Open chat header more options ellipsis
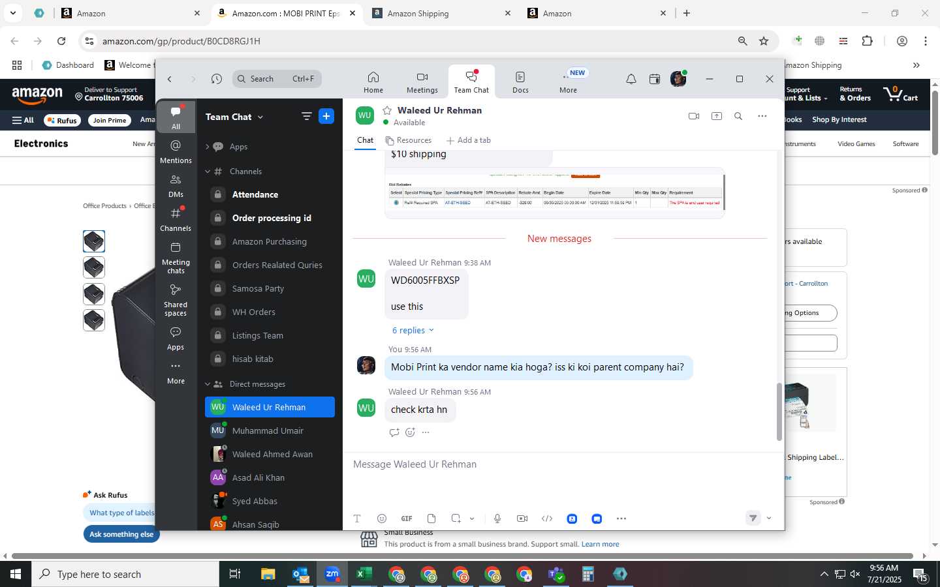Image resolution: width=940 pixels, height=587 pixels. (x=762, y=116)
